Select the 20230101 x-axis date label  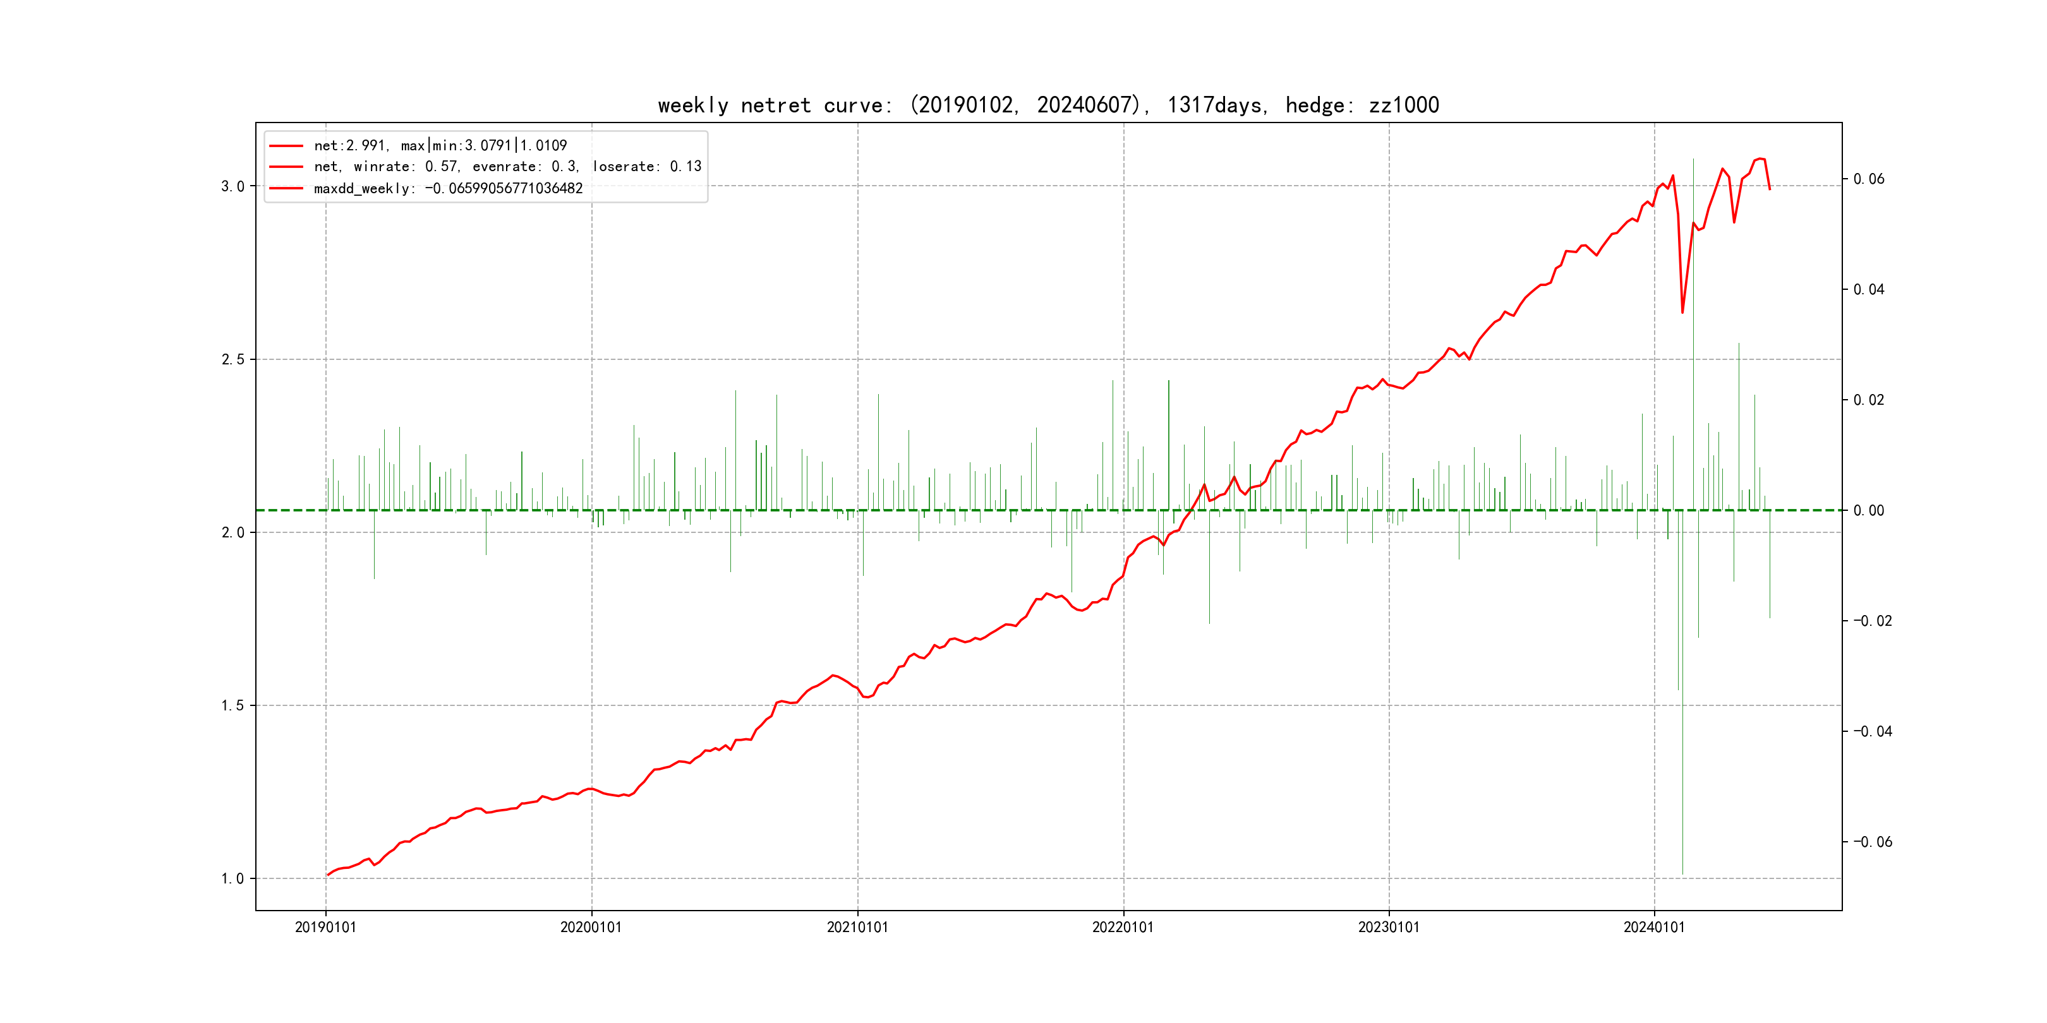pyautogui.click(x=1388, y=928)
